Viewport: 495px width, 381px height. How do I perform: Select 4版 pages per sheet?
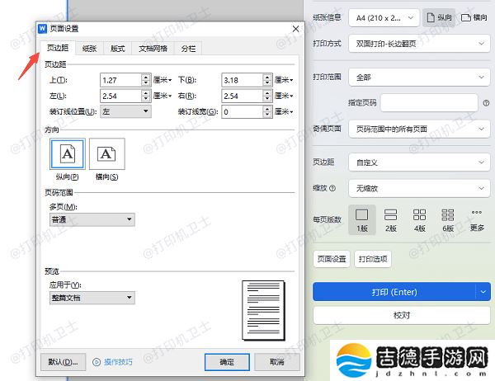pos(420,220)
